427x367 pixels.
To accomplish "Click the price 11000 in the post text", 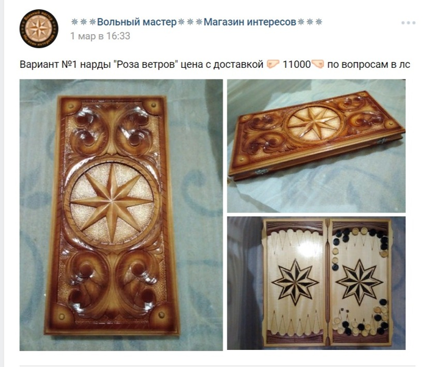I will (296, 64).
